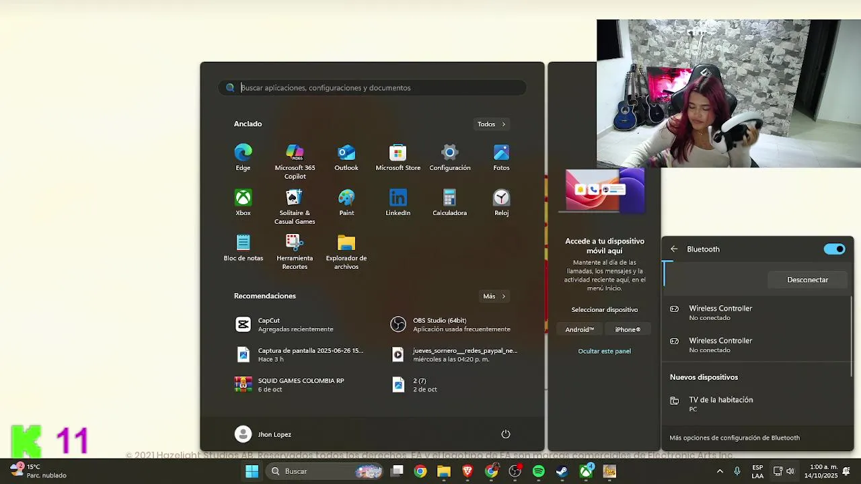Turn off the Bluetooth toggle

click(835, 249)
